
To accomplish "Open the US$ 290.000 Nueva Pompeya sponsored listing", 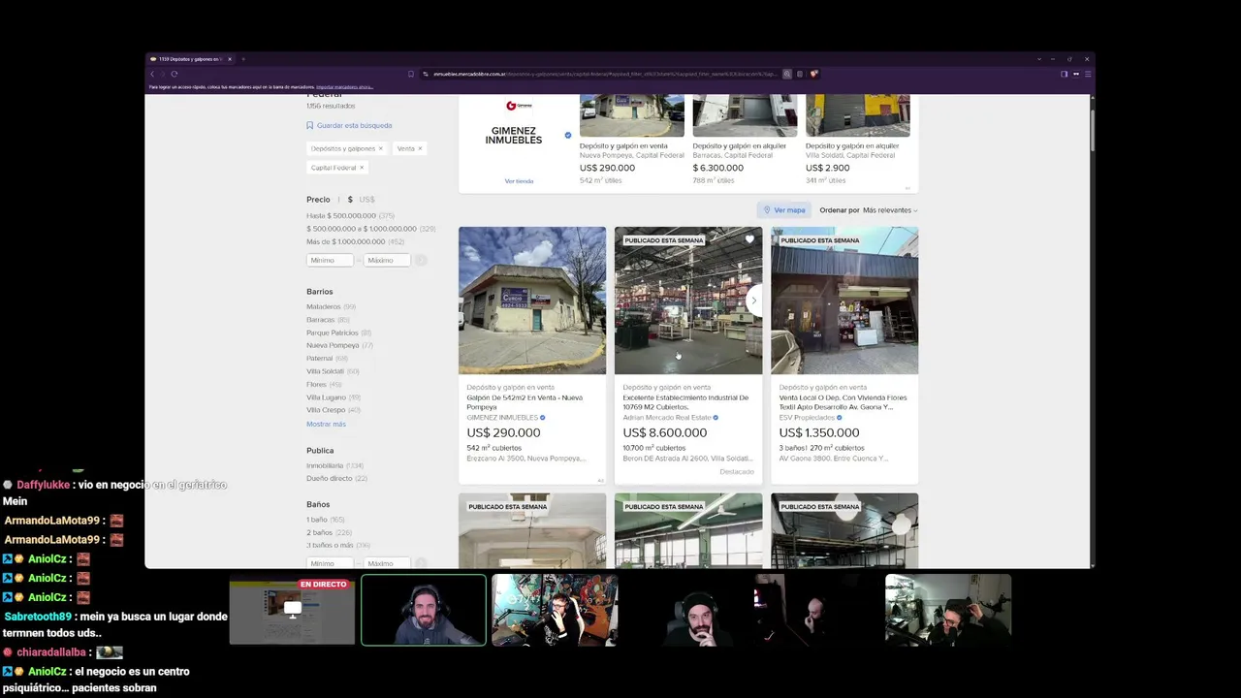I will click(x=632, y=141).
